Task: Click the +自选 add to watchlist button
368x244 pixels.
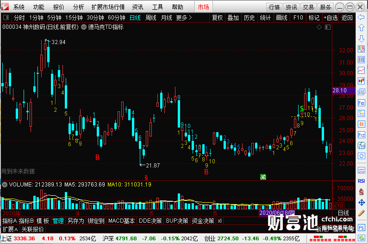Action: click(x=331, y=18)
